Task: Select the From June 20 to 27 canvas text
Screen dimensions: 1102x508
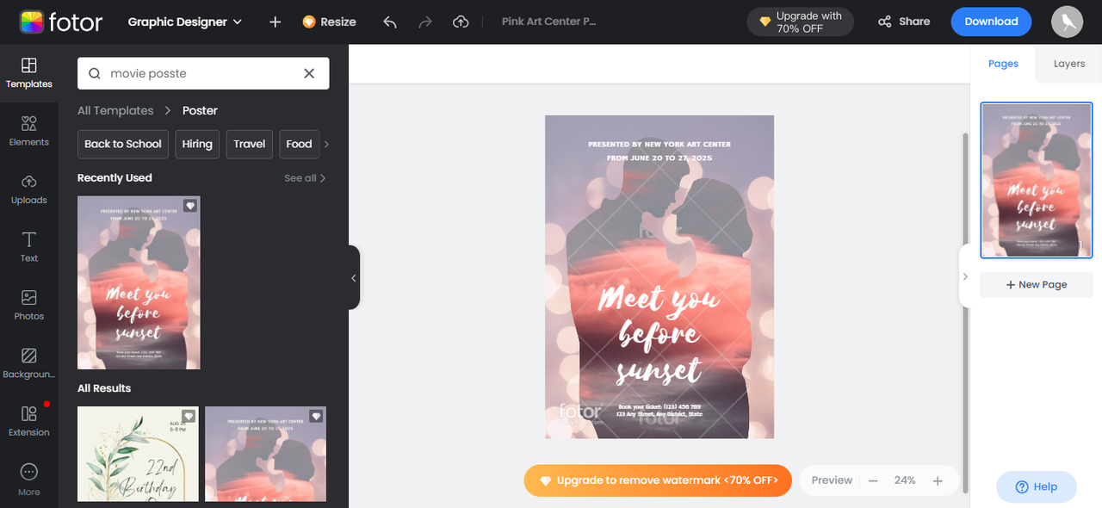Action: [659, 158]
